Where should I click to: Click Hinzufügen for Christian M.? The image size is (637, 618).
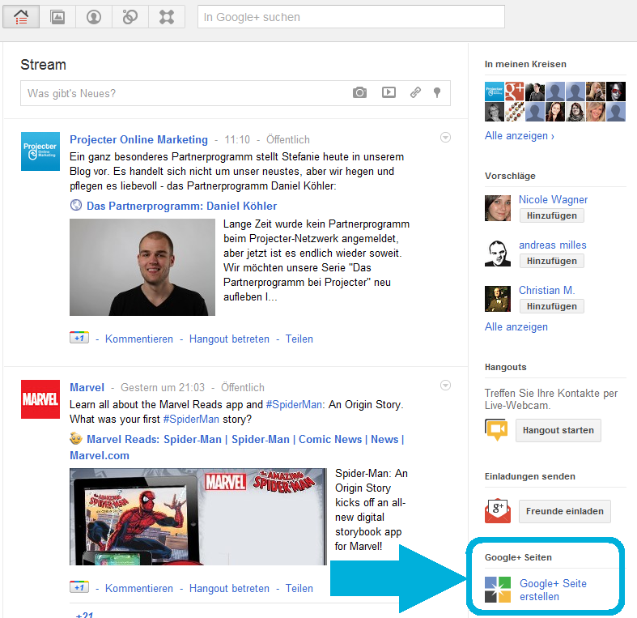552,306
